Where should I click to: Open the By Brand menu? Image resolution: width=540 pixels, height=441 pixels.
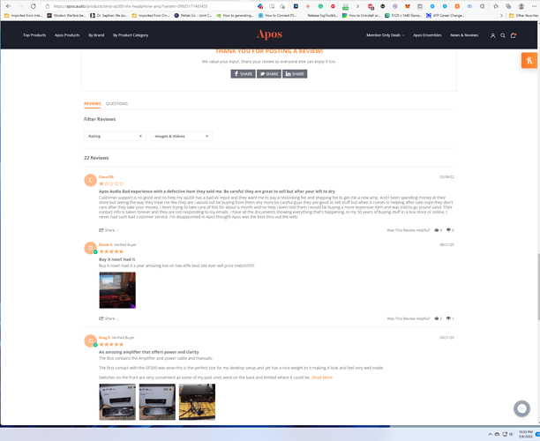(x=96, y=35)
